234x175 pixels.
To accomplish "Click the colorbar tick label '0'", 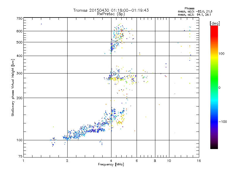I will (x=219, y=88).
